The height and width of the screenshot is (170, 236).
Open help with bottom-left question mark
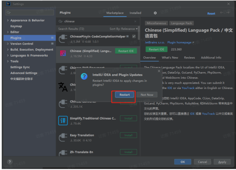(10, 162)
